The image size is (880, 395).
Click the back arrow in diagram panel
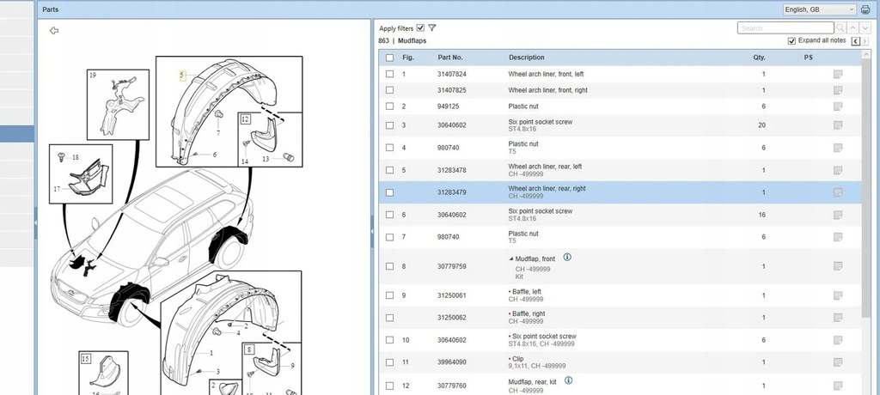tap(54, 31)
